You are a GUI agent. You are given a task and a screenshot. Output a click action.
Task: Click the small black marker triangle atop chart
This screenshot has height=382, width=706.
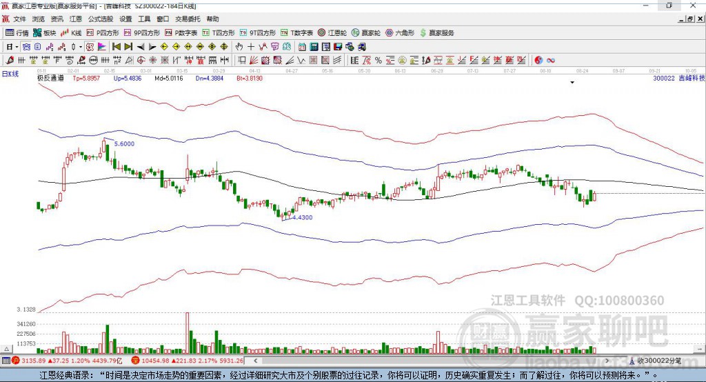tap(572, 83)
